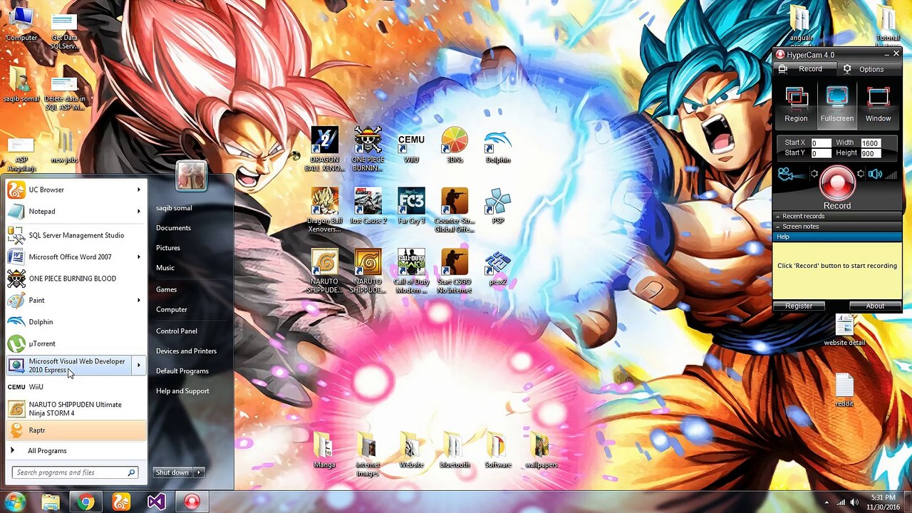This screenshot has width=912, height=513.
Task: Open shutdown options arrow menu
Action: click(199, 472)
